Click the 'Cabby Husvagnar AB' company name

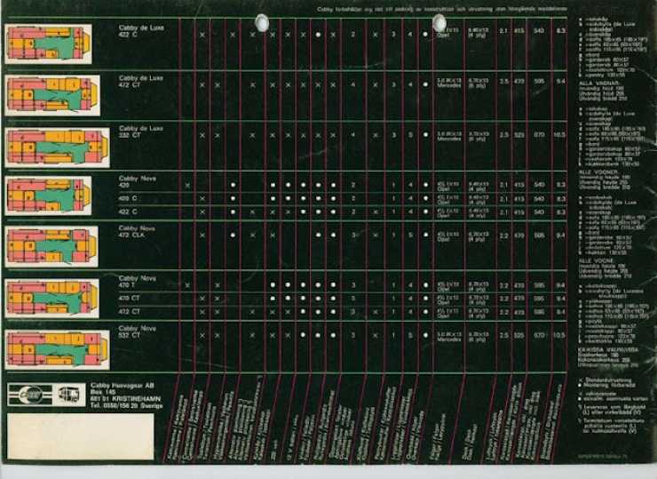123,385
